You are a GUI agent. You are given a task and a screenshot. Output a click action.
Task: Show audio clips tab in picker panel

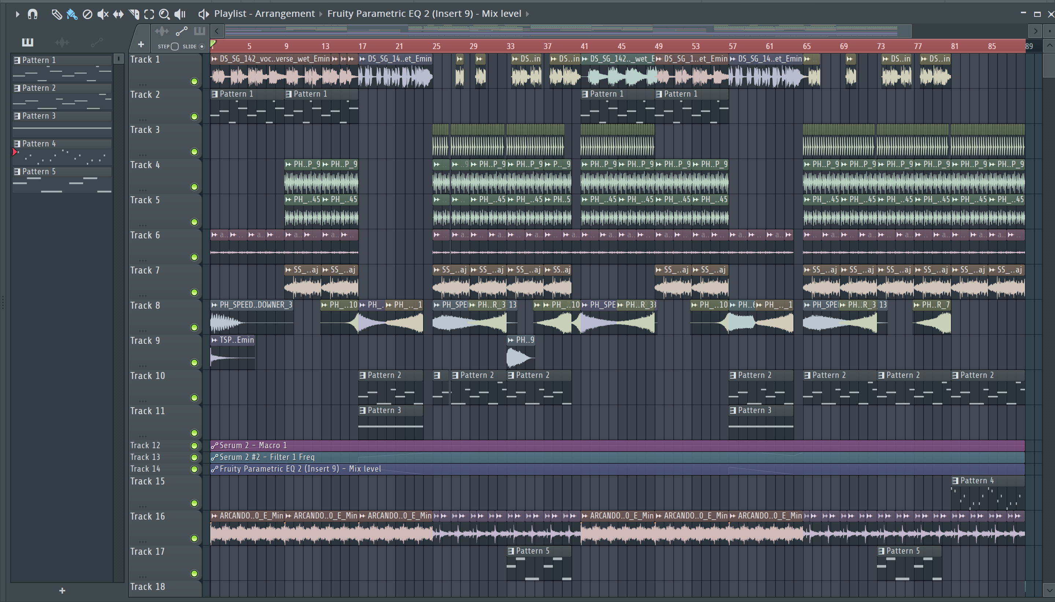(x=62, y=42)
